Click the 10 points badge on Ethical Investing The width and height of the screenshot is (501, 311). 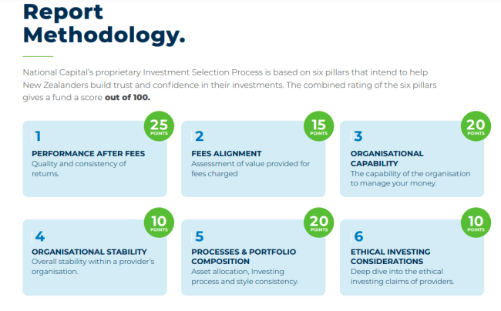475,222
